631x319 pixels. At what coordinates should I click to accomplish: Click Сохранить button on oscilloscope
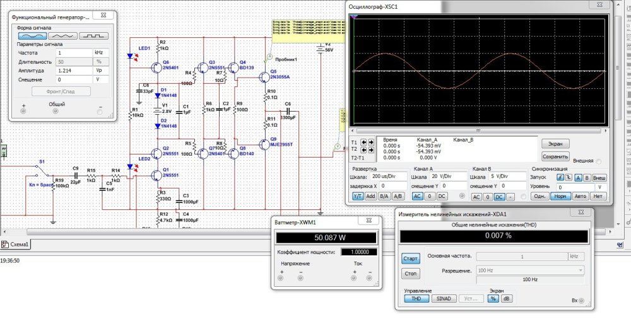(556, 156)
